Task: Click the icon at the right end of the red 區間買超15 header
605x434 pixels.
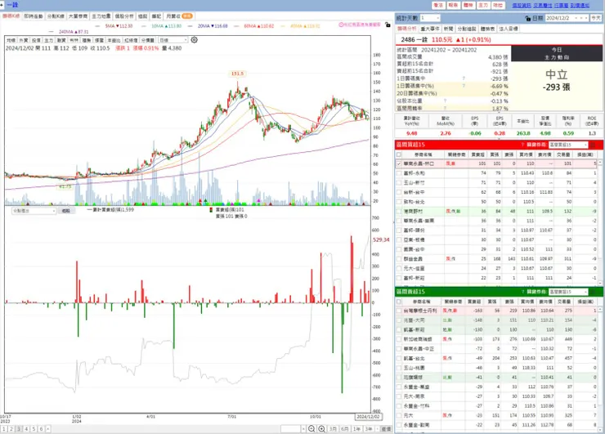Action: pyautogui.click(x=593, y=145)
